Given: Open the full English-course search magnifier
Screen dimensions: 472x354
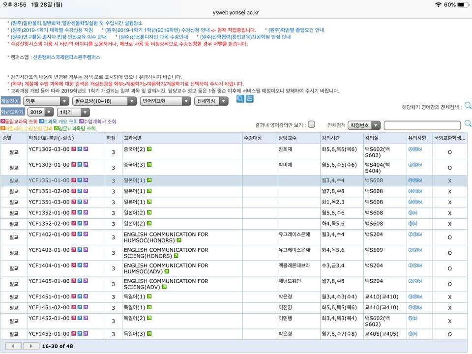Looking at the screenshot, I should pos(468,105).
